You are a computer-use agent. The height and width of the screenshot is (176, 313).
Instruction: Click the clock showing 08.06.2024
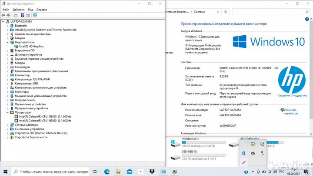click(x=293, y=172)
